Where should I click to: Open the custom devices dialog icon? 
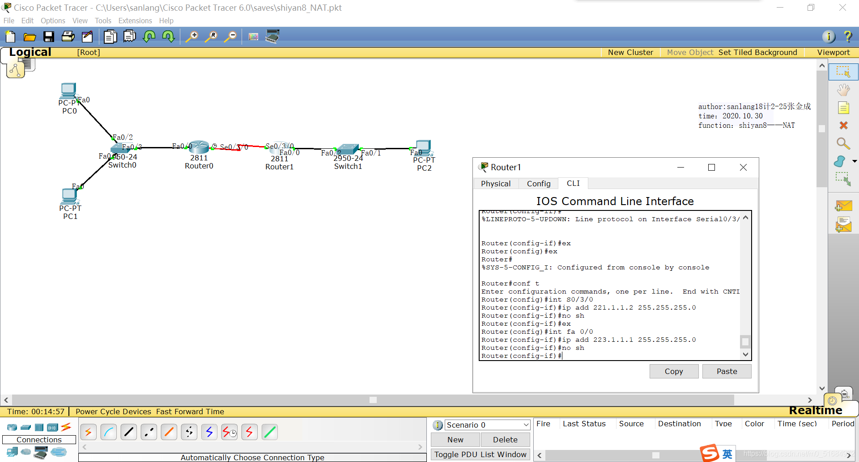(272, 37)
